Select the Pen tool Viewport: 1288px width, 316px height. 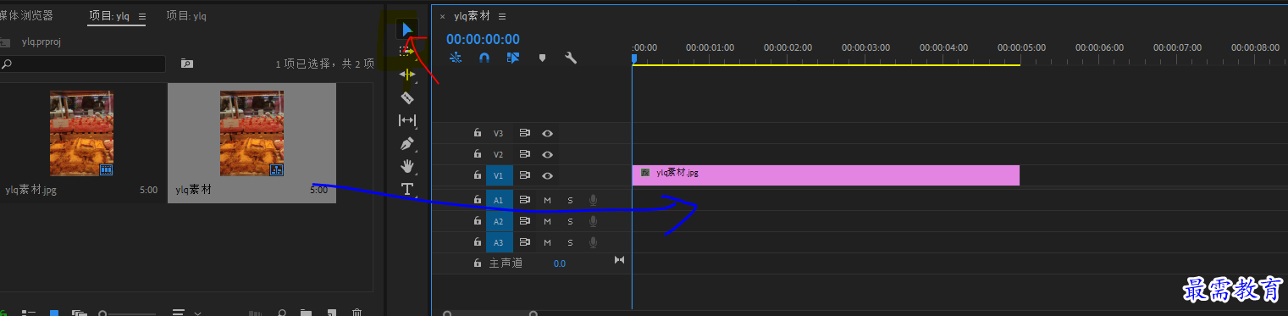click(407, 143)
